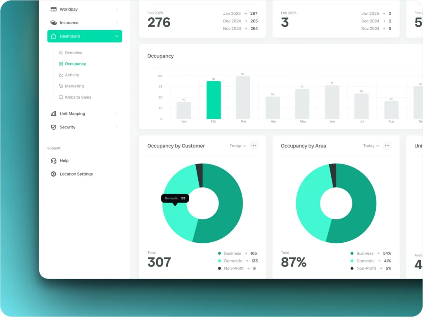Select the Jan bar in Occupancy chart
Viewport: 423px width, 317px height.
point(184,110)
